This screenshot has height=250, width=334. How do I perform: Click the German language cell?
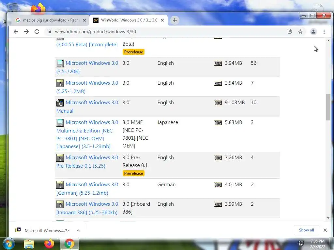coord(166,185)
